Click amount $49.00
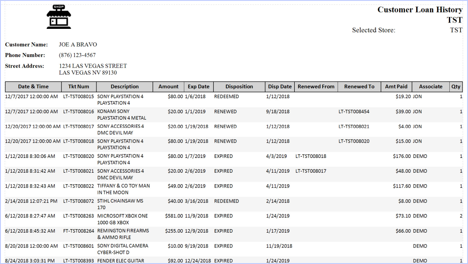 coord(175,186)
